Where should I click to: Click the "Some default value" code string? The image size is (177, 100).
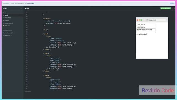[60, 21]
